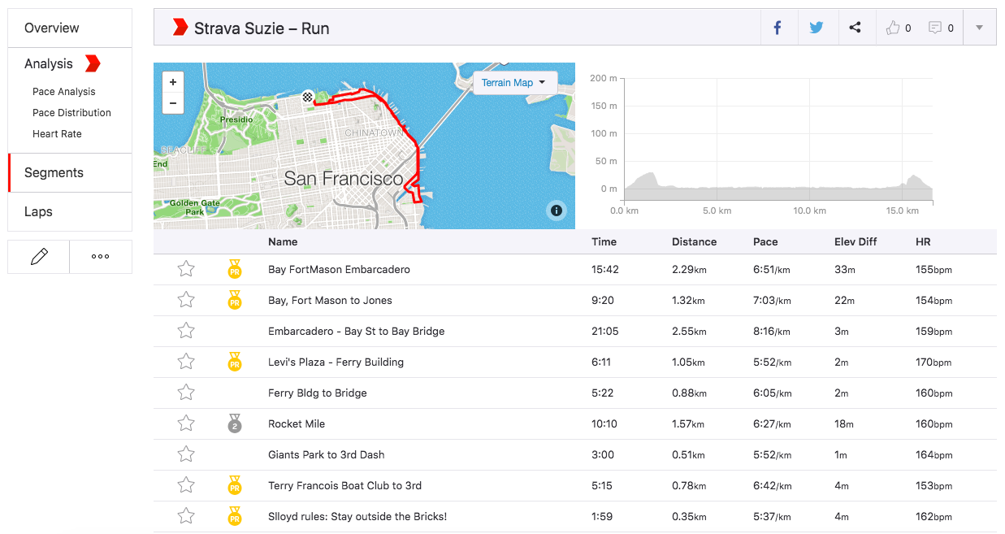
Task: Open the ellipsis more-actions menu
Action: coord(100,256)
